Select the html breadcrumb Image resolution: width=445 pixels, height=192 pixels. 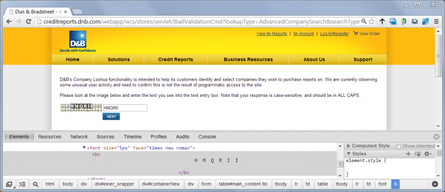(x=50, y=184)
